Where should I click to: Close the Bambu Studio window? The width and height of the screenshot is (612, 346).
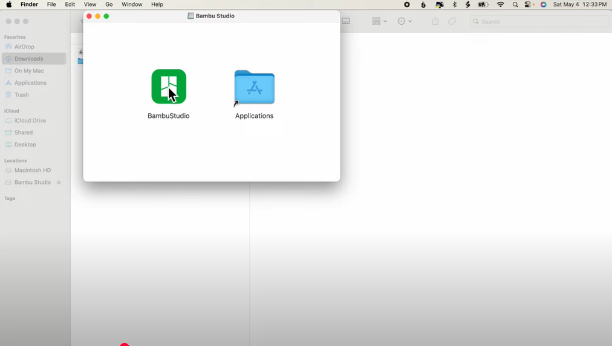pyautogui.click(x=89, y=16)
